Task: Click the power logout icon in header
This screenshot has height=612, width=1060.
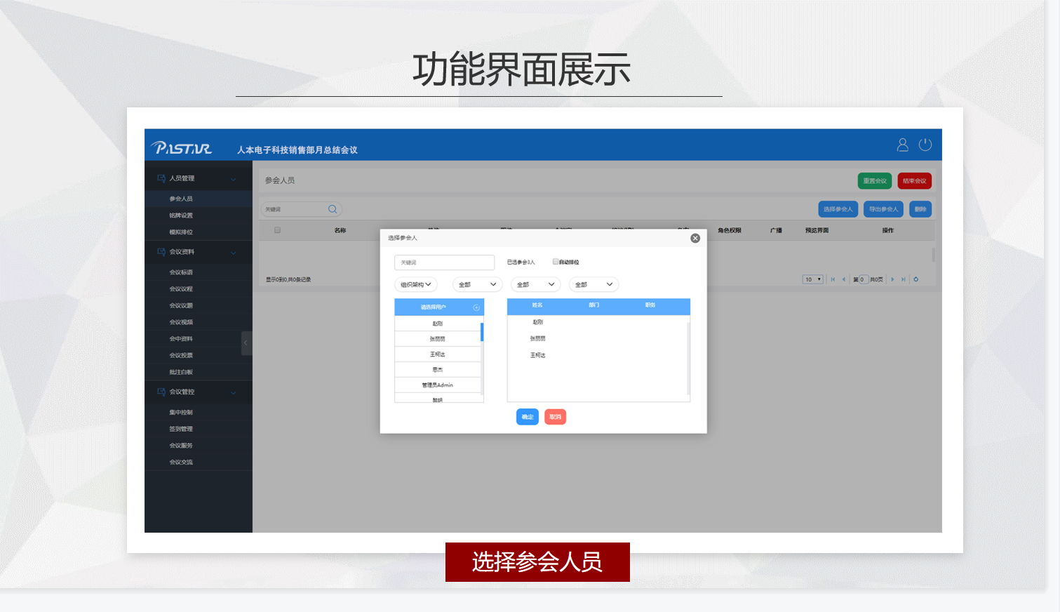Action: click(925, 145)
